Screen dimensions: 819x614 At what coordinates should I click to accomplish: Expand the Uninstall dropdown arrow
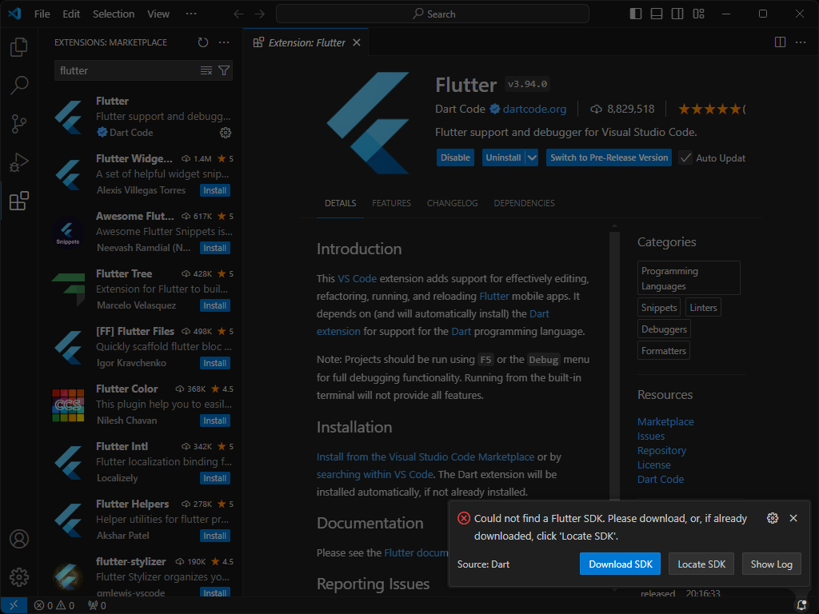coord(532,157)
